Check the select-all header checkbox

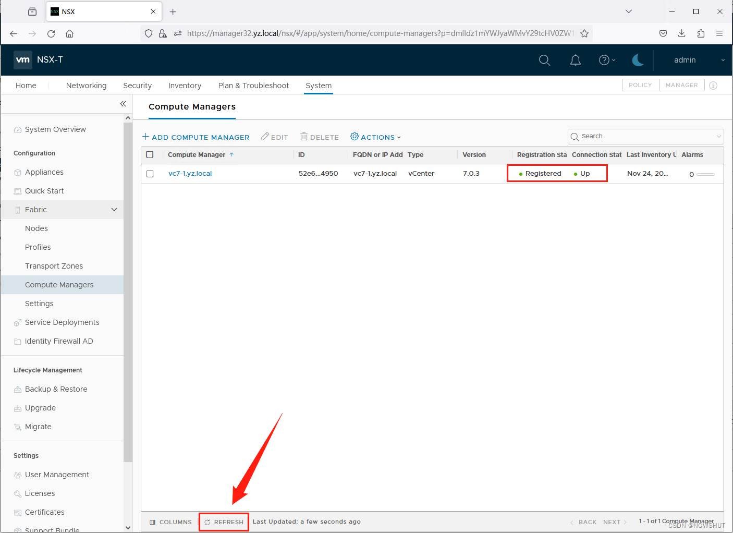150,155
